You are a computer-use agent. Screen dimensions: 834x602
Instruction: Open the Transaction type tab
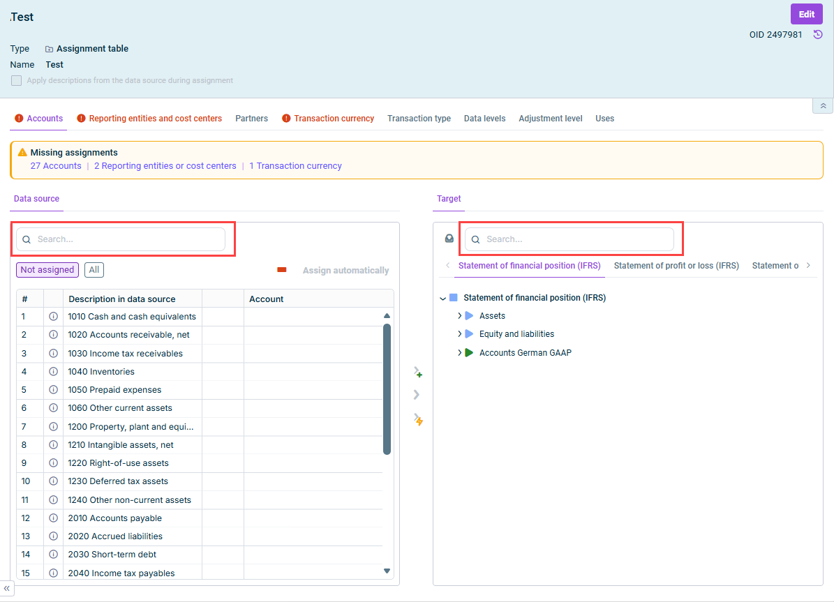[x=419, y=119]
